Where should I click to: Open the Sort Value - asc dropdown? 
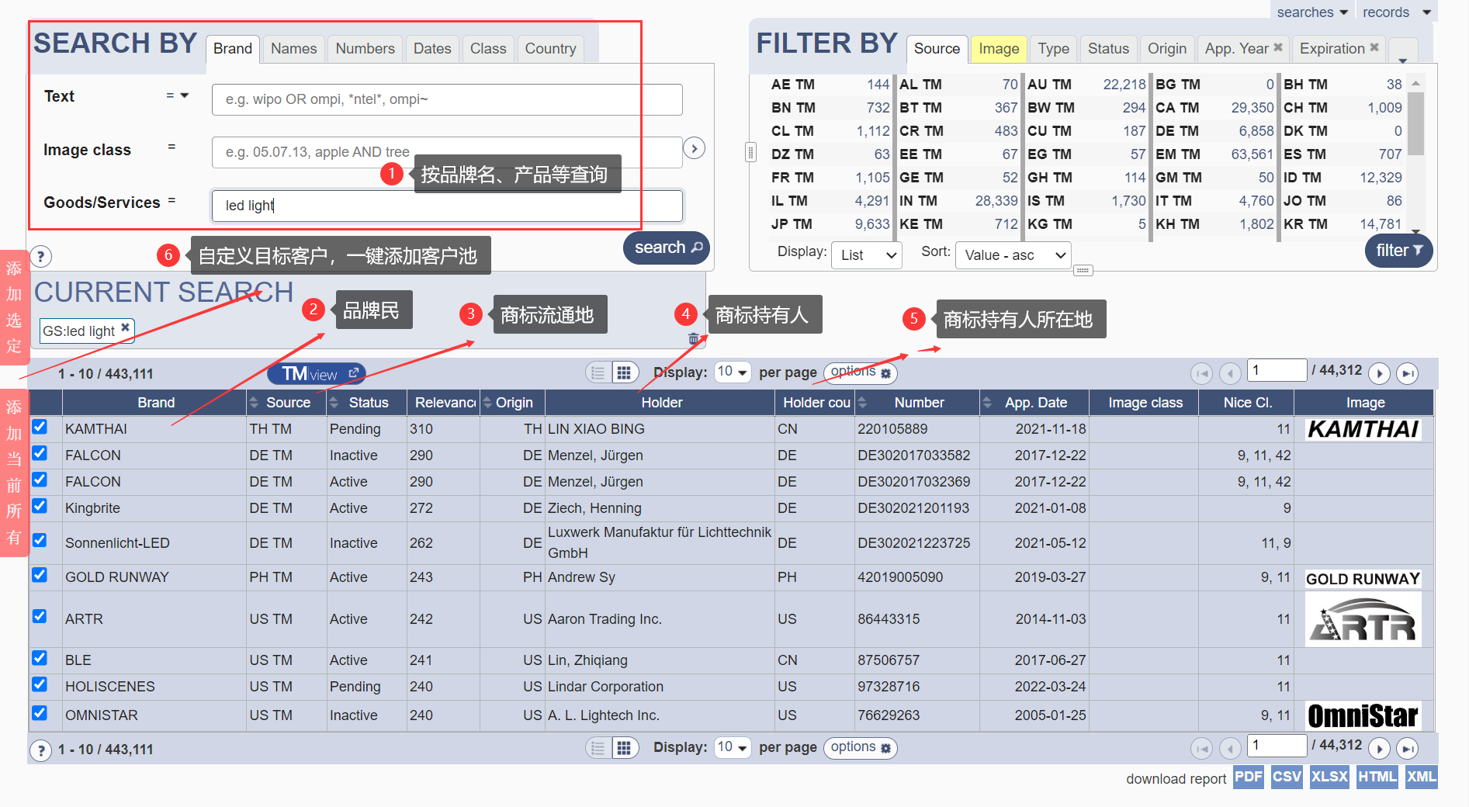click(1013, 255)
